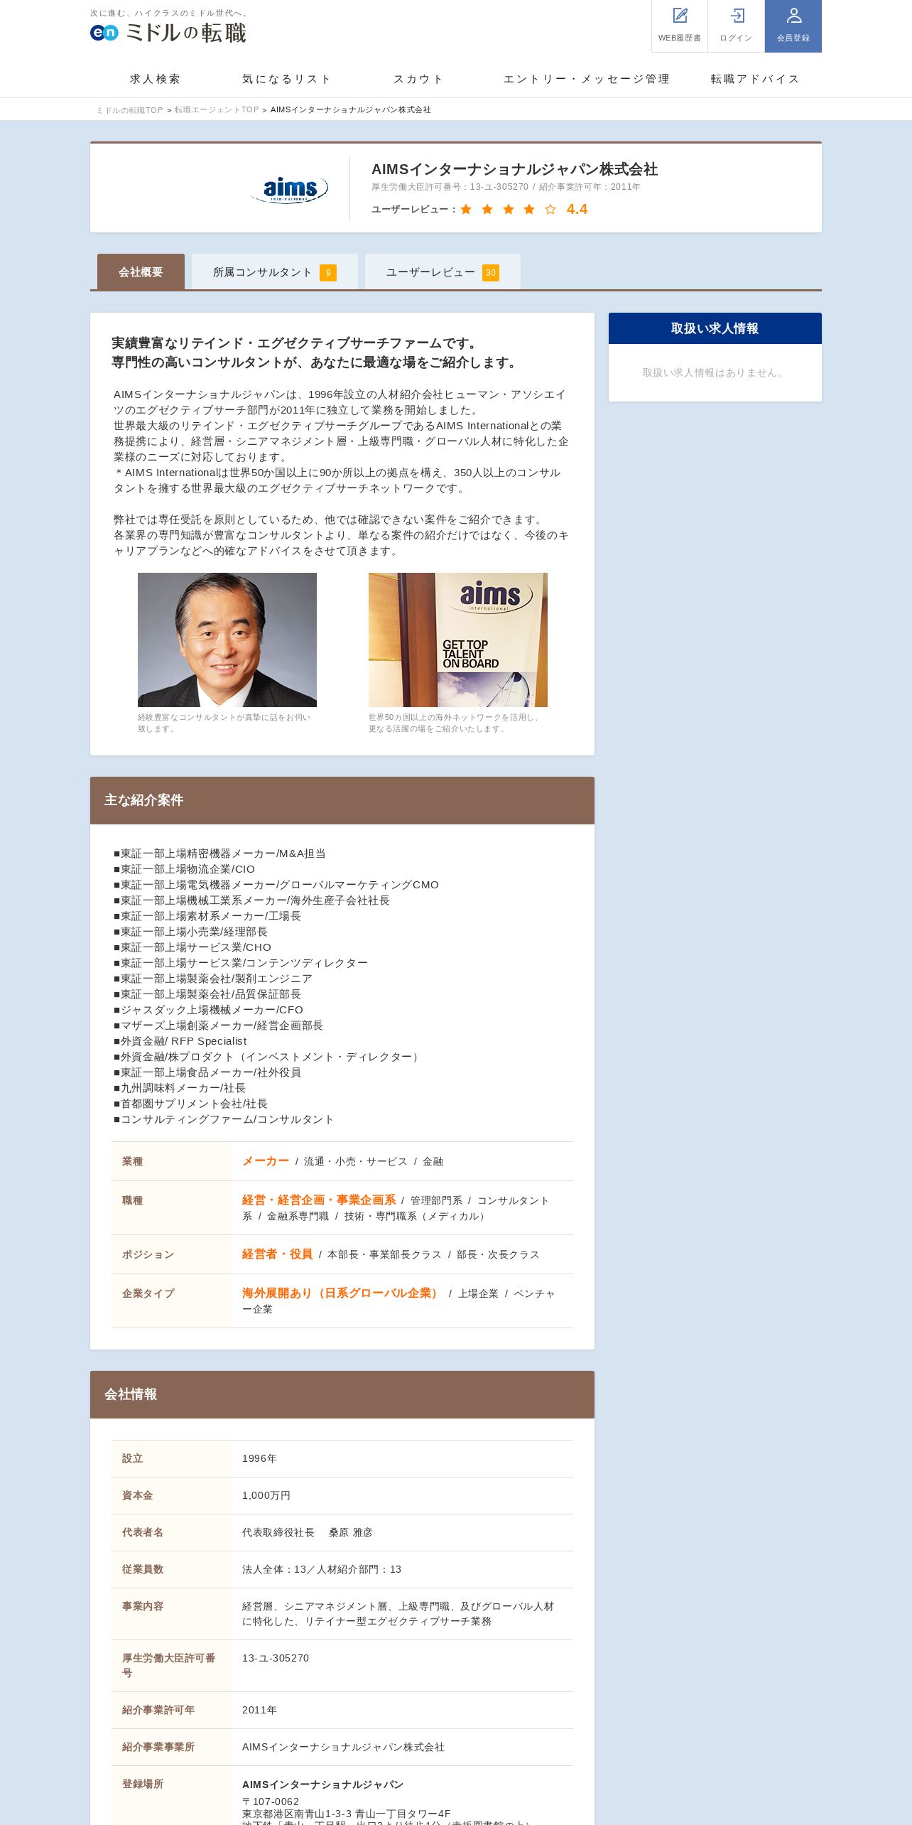The width and height of the screenshot is (912, 1825).
Task: Click ■外資金融/ RFP Specialist list row
Action: point(180,1041)
